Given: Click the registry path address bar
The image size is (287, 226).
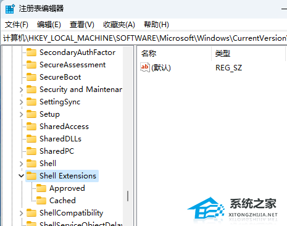Looking at the screenshot, I should pyautogui.click(x=144, y=38).
